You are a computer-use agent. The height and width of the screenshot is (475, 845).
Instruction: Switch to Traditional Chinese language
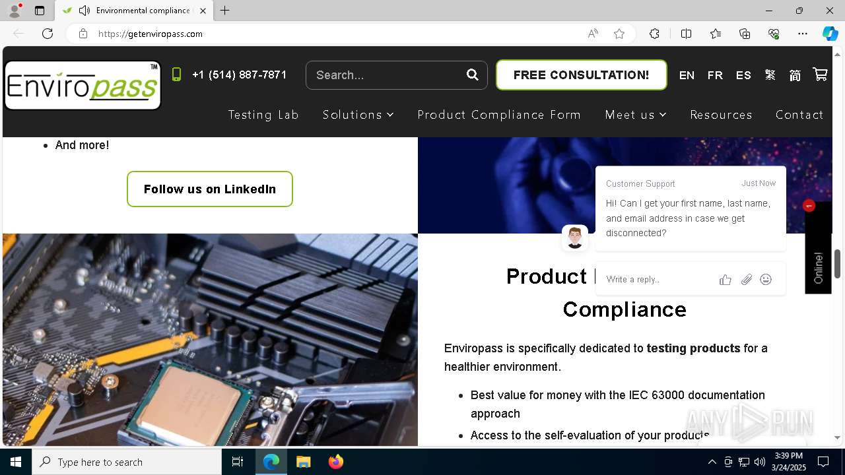tap(770, 75)
